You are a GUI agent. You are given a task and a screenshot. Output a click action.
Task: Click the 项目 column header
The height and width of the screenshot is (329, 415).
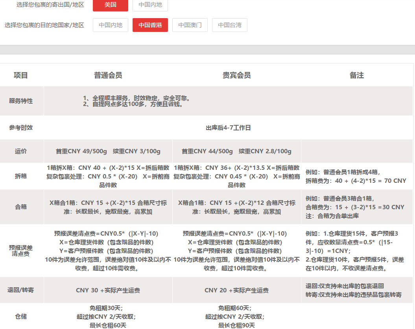21,75
